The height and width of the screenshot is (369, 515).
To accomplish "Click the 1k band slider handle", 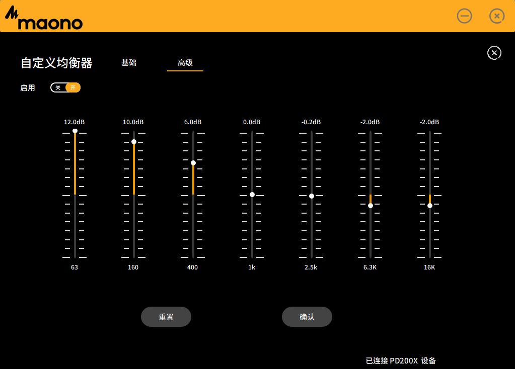I will [x=252, y=195].
